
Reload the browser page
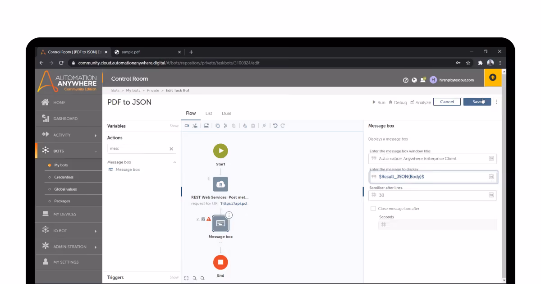61,63
